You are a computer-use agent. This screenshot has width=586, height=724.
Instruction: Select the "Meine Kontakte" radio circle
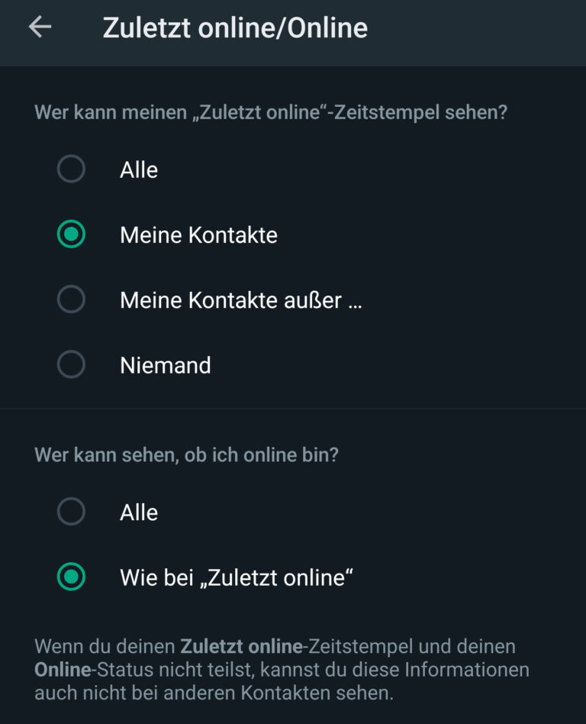point(71,234)
